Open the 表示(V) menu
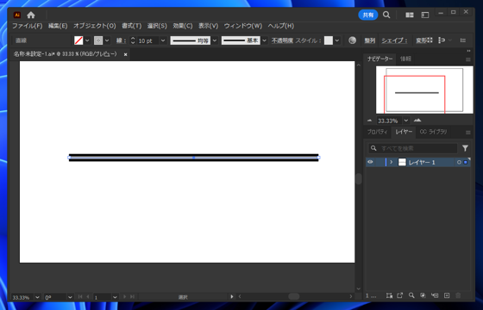The width and height of the screenshot is (483, 310). coord(208,26)
